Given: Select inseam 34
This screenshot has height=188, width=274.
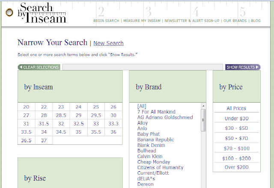Looking at the screenshot, I should point(44,132).
